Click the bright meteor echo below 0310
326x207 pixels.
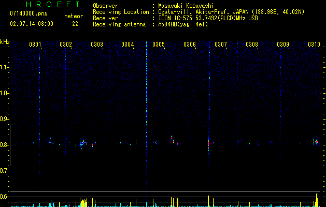[317, 142]
